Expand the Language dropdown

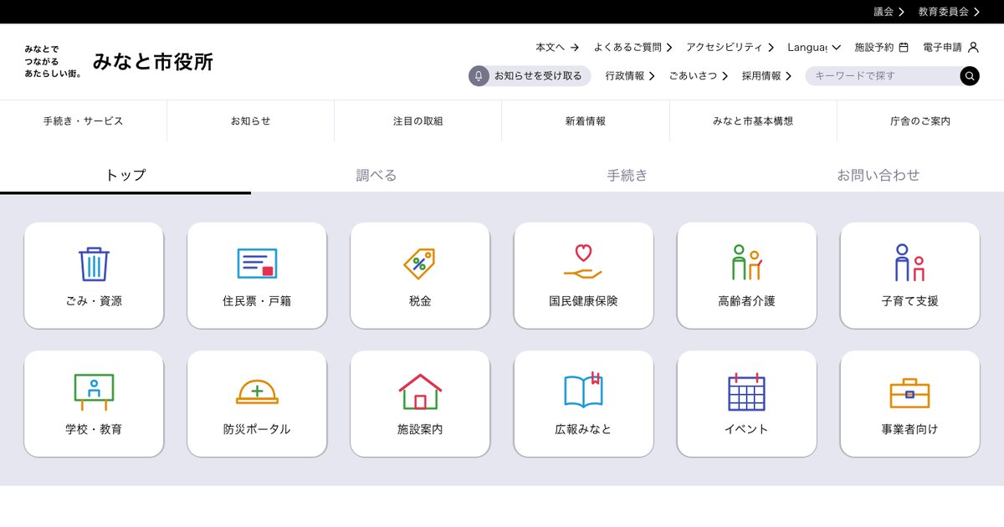click(814, 48)
